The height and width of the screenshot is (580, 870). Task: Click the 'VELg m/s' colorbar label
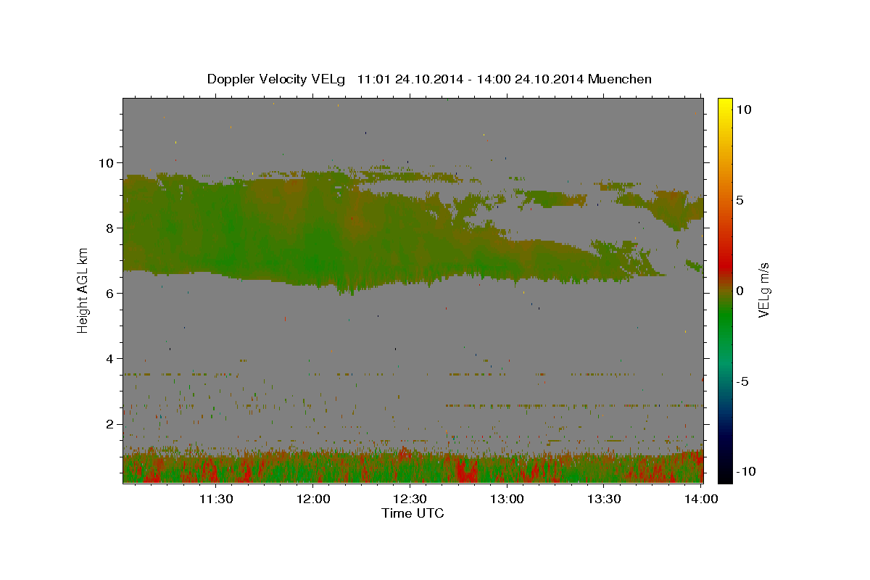pos(764,290)
